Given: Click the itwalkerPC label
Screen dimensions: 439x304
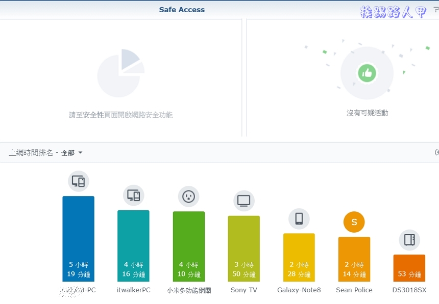Looking at the screenshot, I should click(x=134, y=290).
